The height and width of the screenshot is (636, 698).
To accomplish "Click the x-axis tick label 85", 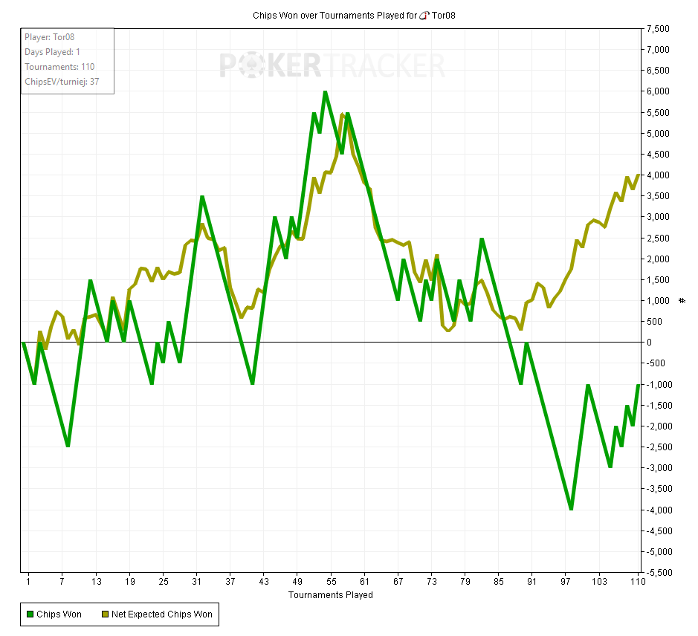I will click(x=499, y=581).
